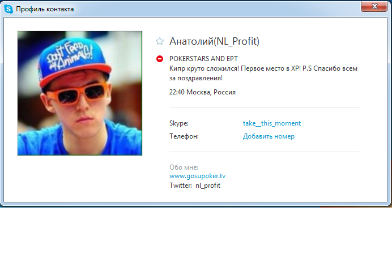Click the Профиль контакта window title
This screenshot has width=392, height=259.
(45, 9)
